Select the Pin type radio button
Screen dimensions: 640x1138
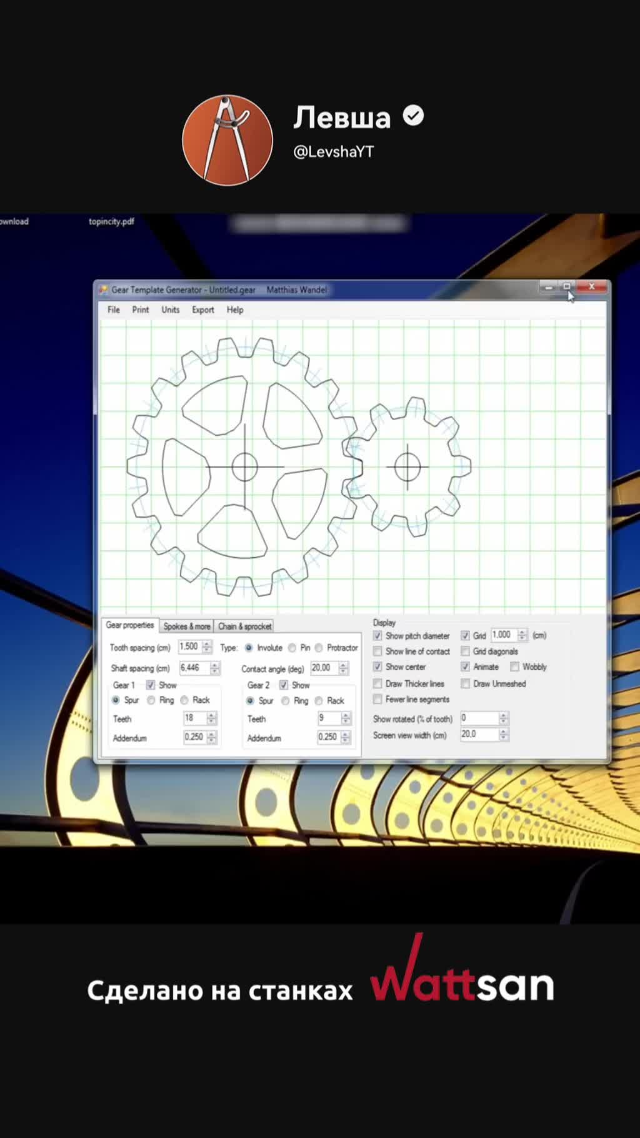coord(292,648)
